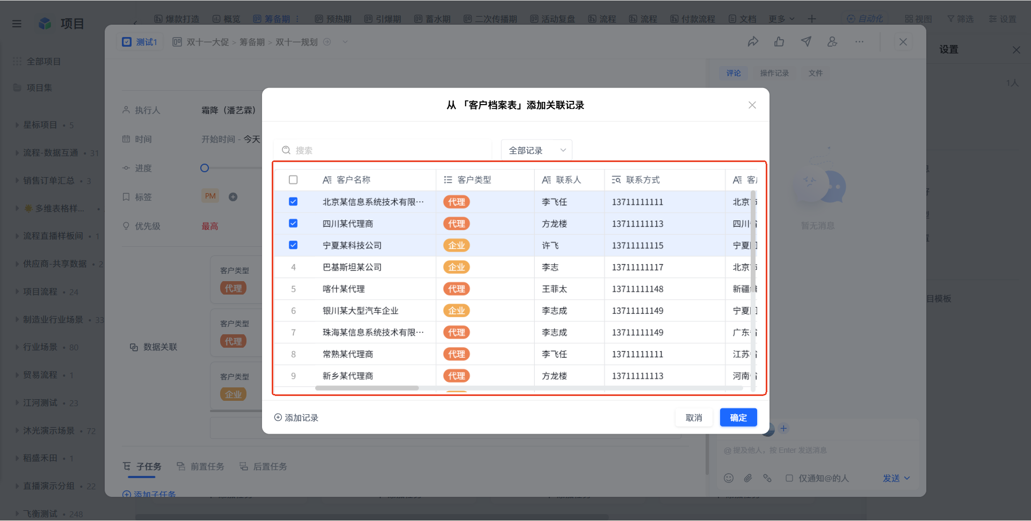Switch to the 评论 tab
The height and width of the screenshot is (521, 1031).
click(734, 73)
